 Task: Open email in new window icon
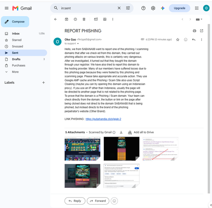click(201, 31)
